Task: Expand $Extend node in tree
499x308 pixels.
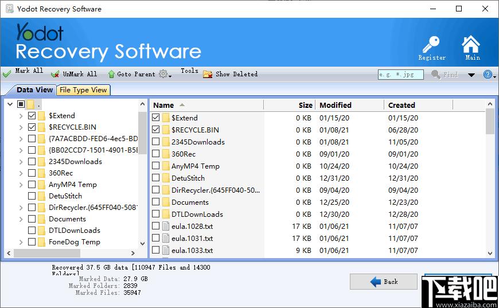Action: (x=21, y=116)
